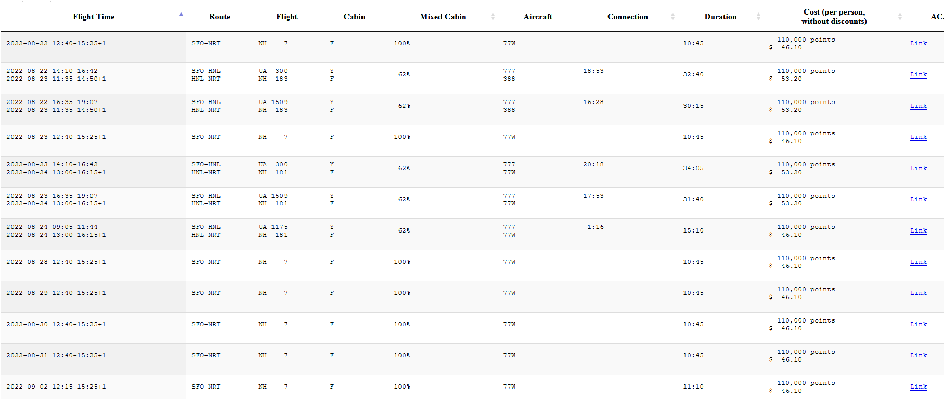944x399 pixels.
Task: Click the Aircraft column header
Action: coord(538,17)
